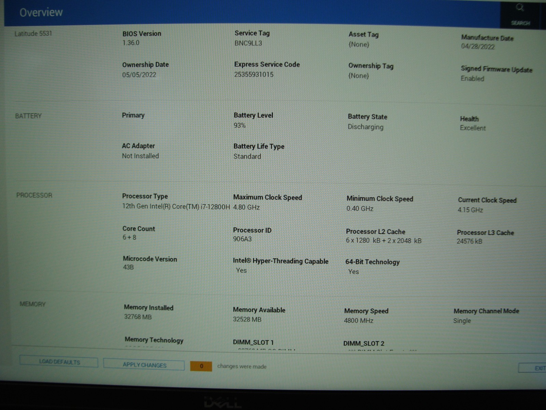Image resolution: width=546 pixels, height=410 pixels.
Task: Select Microcode Version value 43B
Action: click(x=128, y=267)
